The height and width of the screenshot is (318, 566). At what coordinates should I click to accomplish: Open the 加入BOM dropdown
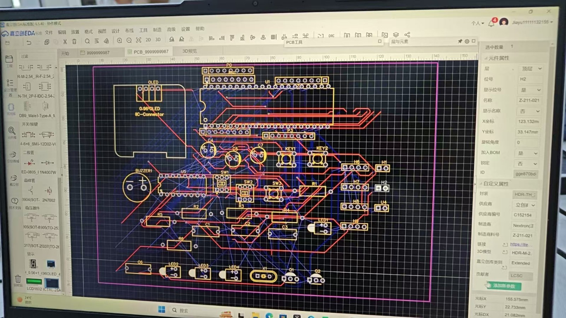pyautogui.click(x=527, y=153)
